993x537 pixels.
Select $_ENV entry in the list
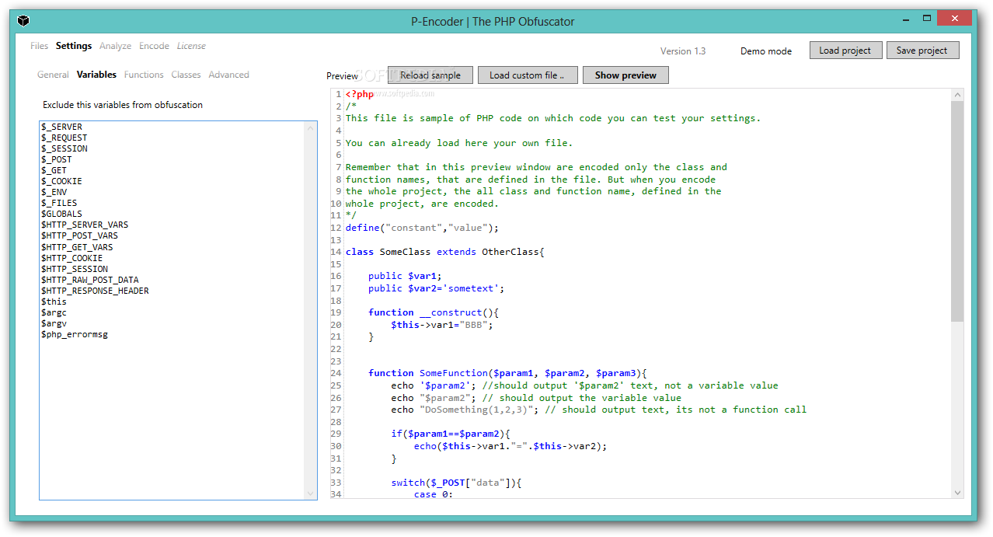[54, 192]
